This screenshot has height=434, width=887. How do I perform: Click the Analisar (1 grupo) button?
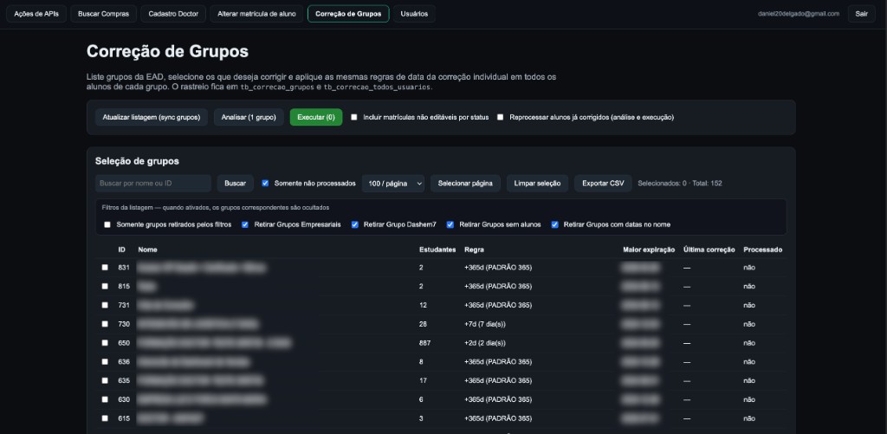click(249, 117)
